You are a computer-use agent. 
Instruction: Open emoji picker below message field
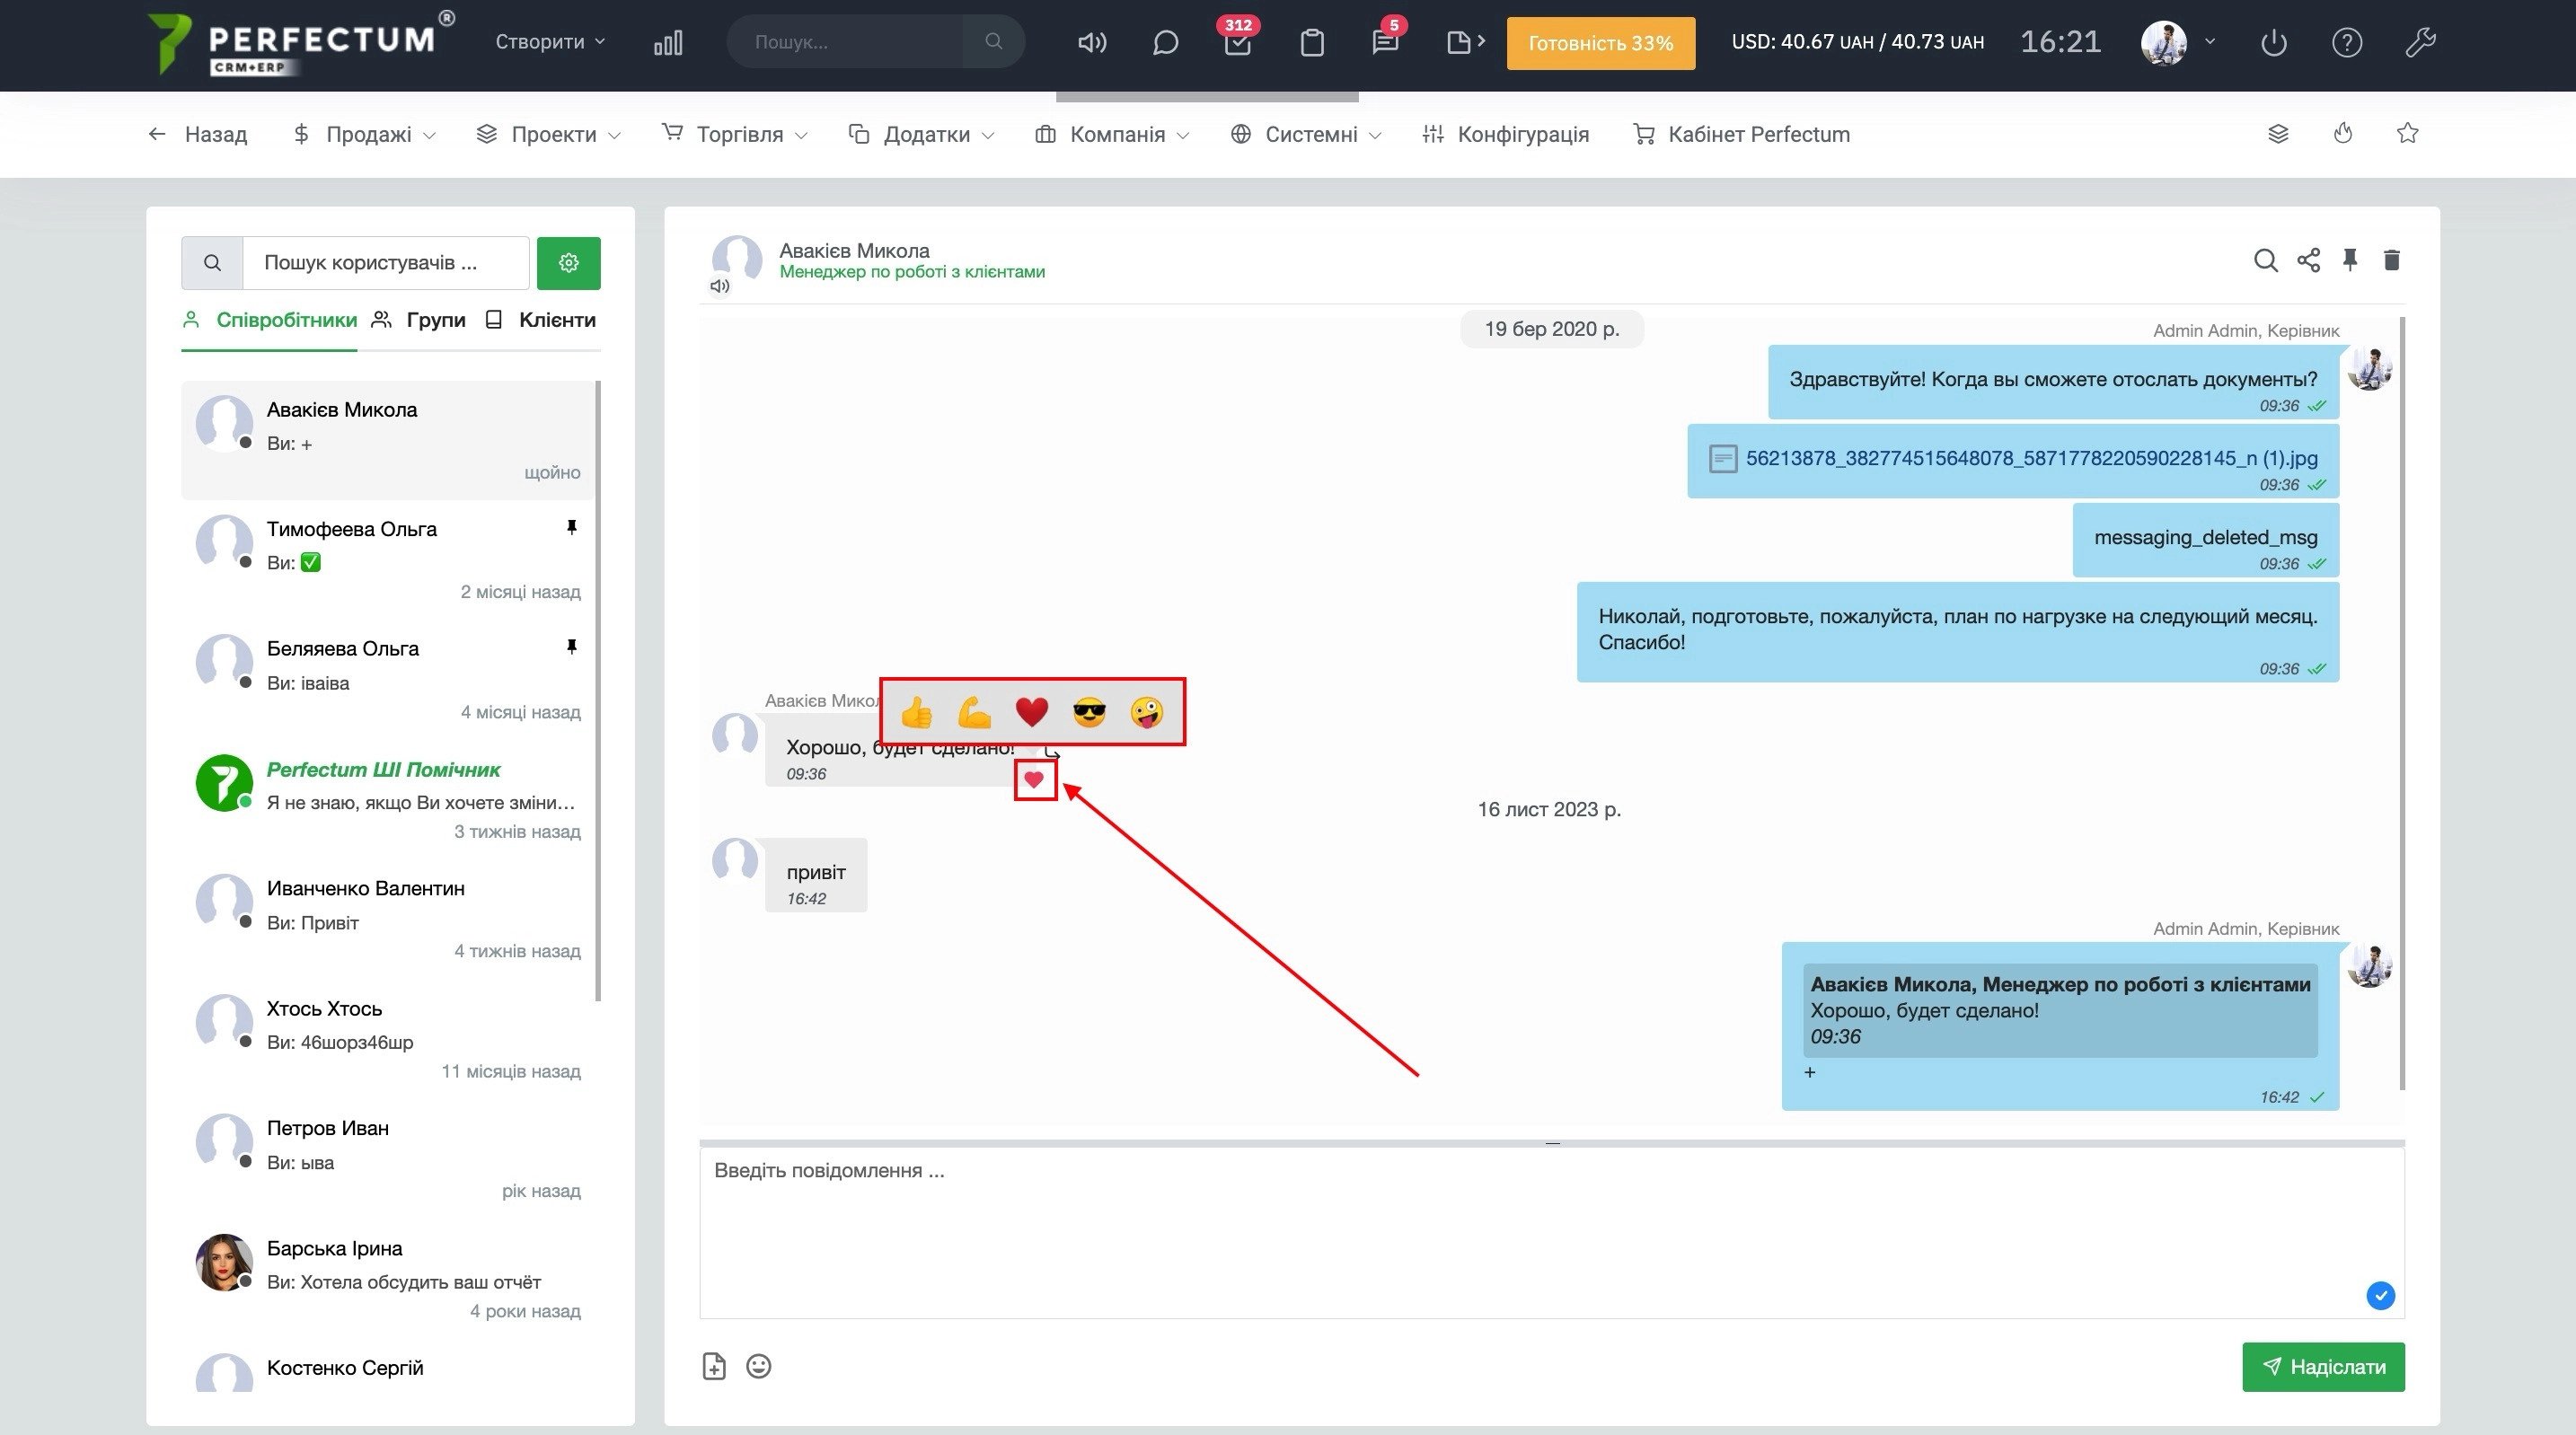coord(758,1366)
